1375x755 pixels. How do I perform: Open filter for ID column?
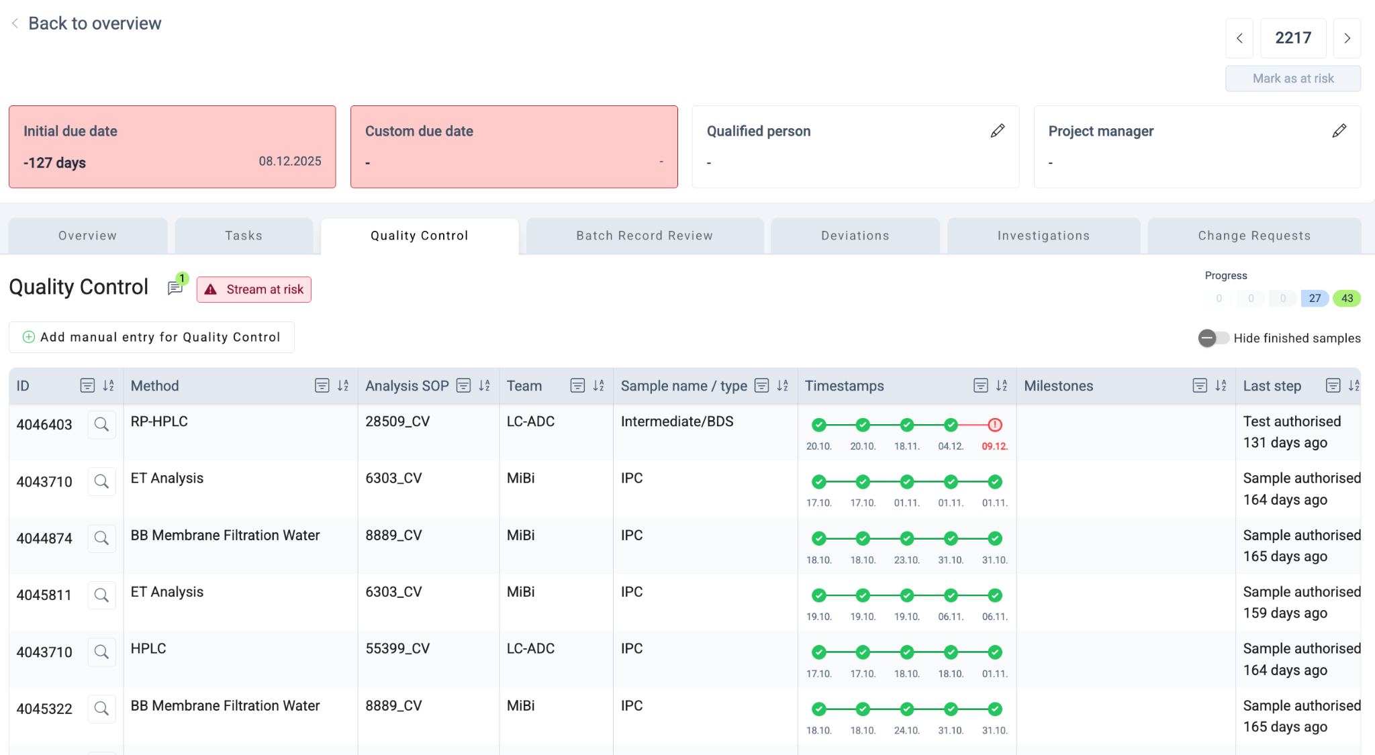pyautogui.click(x=87, y=386)
